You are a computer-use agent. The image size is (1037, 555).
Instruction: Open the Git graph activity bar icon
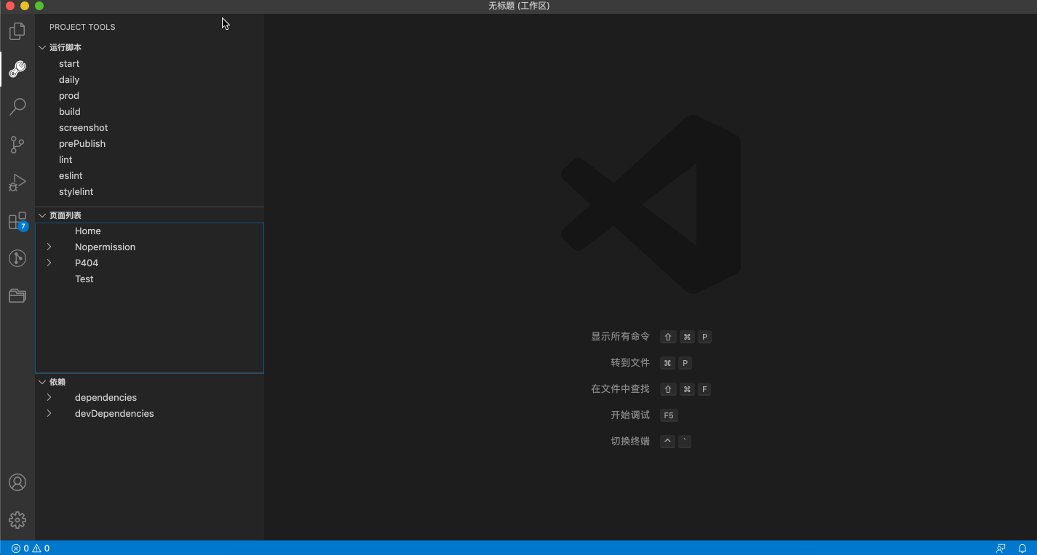point(17,258)
